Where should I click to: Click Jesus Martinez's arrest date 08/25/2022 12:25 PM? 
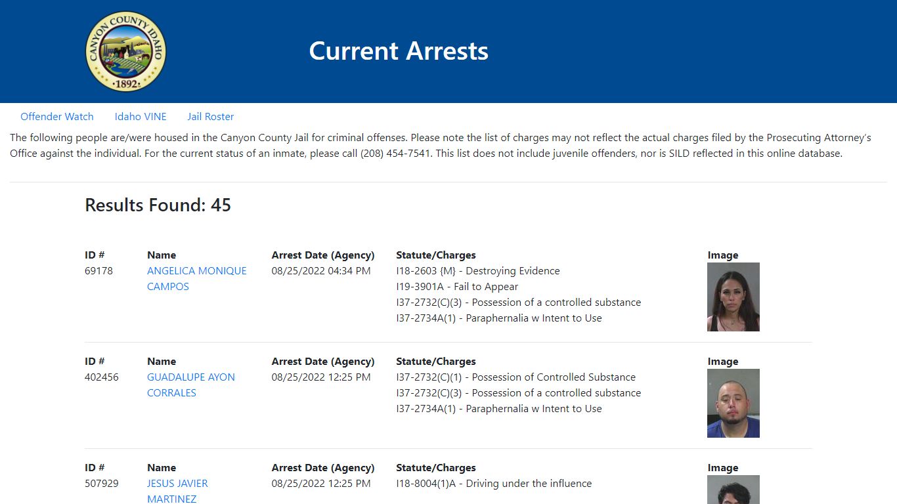[x=321, y=484]
